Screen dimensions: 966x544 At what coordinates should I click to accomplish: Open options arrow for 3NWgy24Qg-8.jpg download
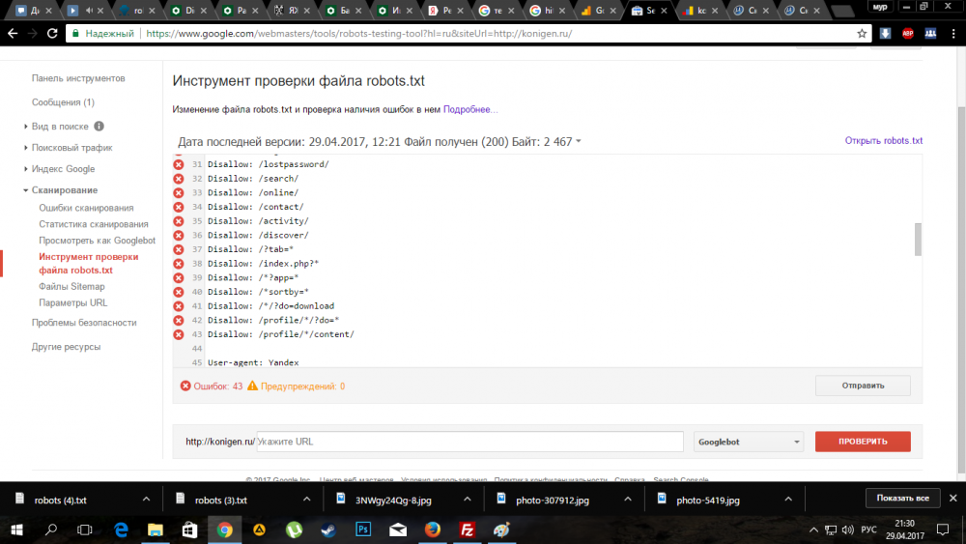click(467, 499)
